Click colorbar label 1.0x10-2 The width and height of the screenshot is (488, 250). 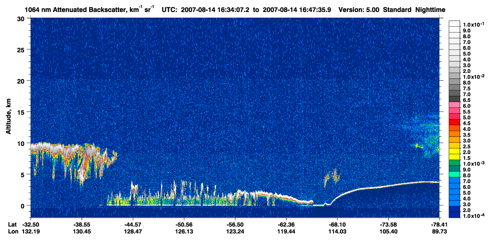click(x=473, y=76)
